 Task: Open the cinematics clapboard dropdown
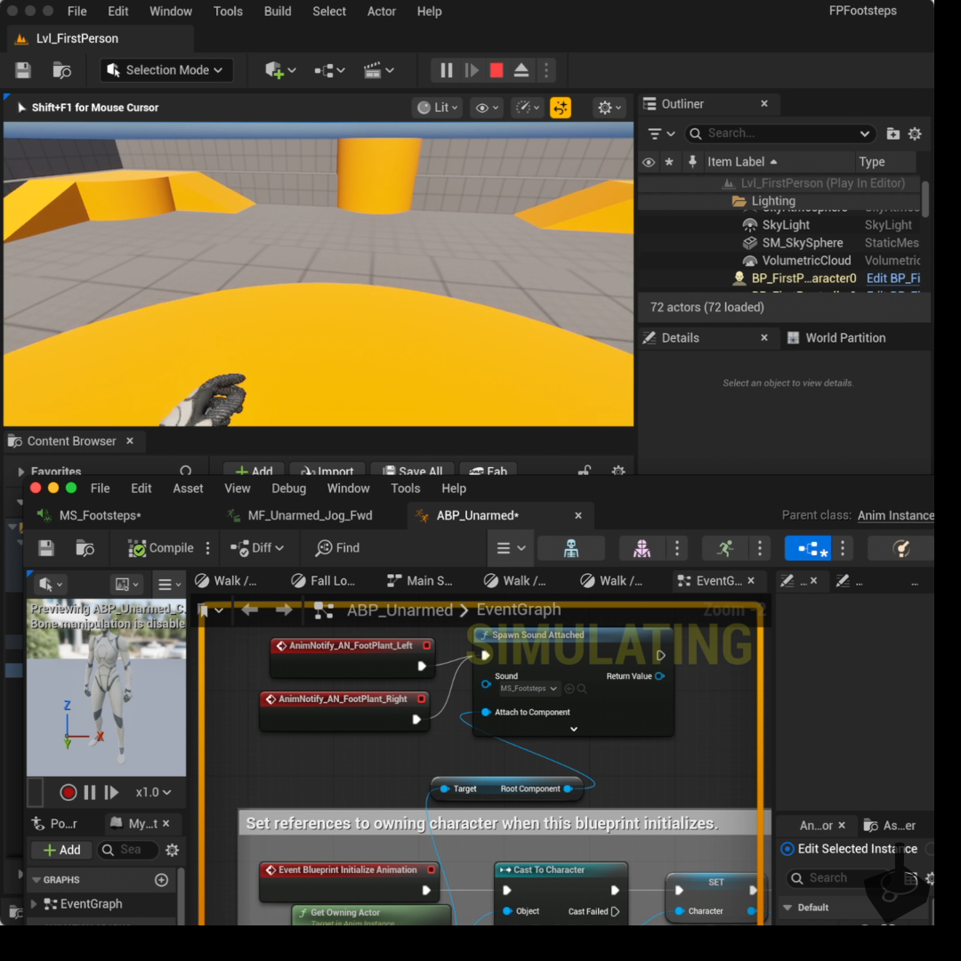click(378, 70)
